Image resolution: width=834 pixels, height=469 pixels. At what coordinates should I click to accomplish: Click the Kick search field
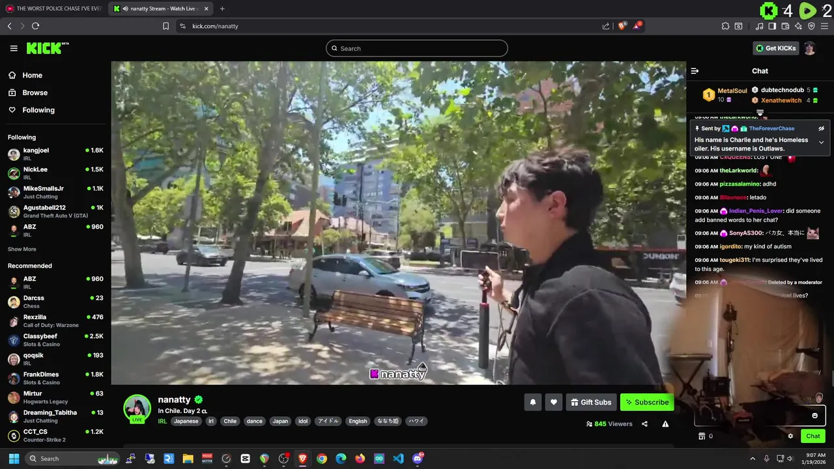coord(417,48)
